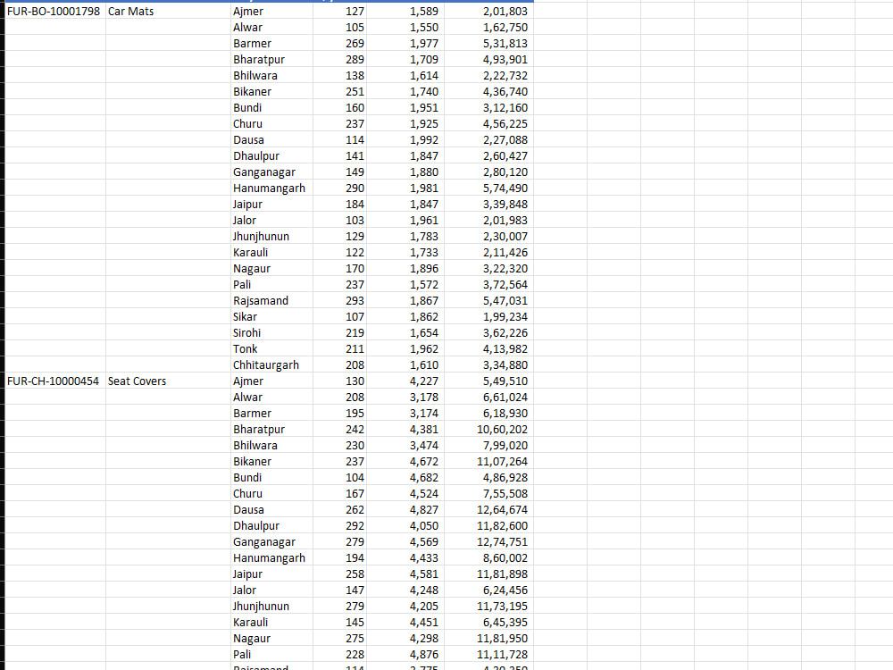Screen dimensions: 893x670
Task: Select the value 11,81,950
Action: 488,639
